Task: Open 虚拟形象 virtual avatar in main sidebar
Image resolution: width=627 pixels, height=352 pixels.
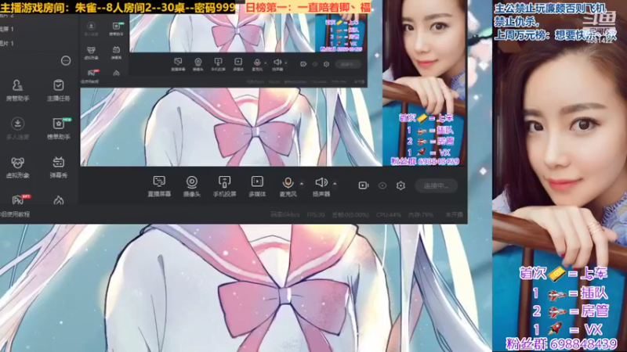Action: click(x=17, y=167)
